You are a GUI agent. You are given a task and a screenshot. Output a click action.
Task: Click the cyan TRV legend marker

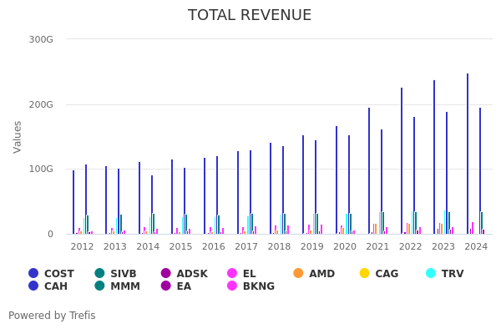click(x=431, y=274)
